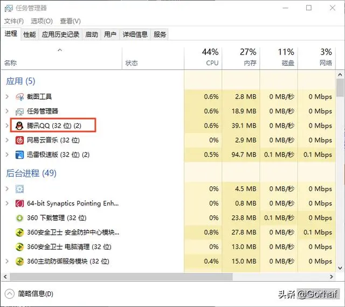Viewport: 345px width, 307px height.
Task: Sort by the 磁盘 column header
Action: (x=279, y=58)
